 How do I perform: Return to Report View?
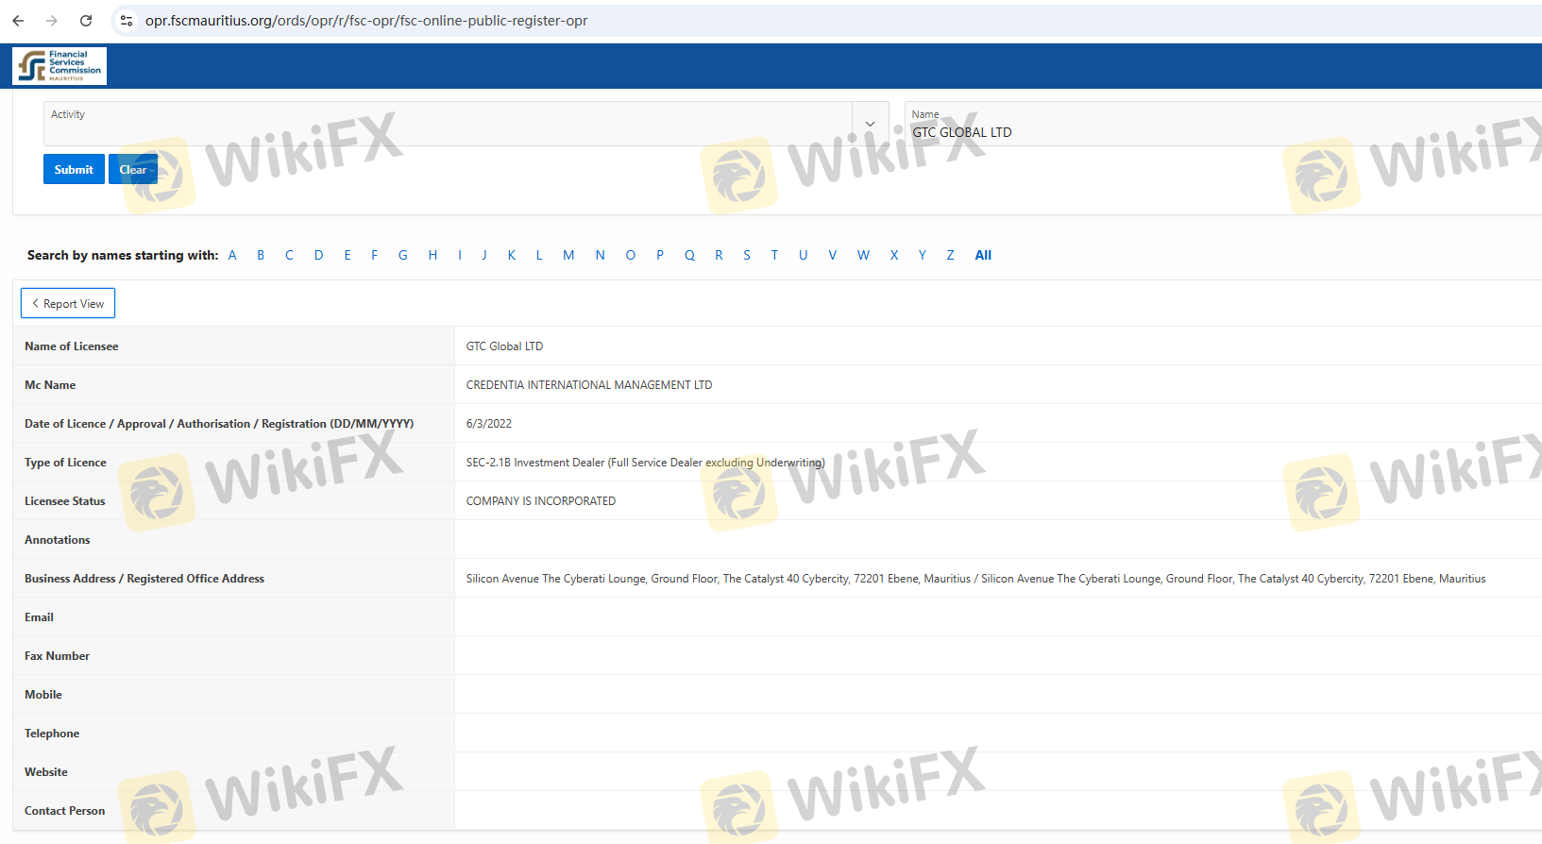pyautogui.click(x=68, y=303)
